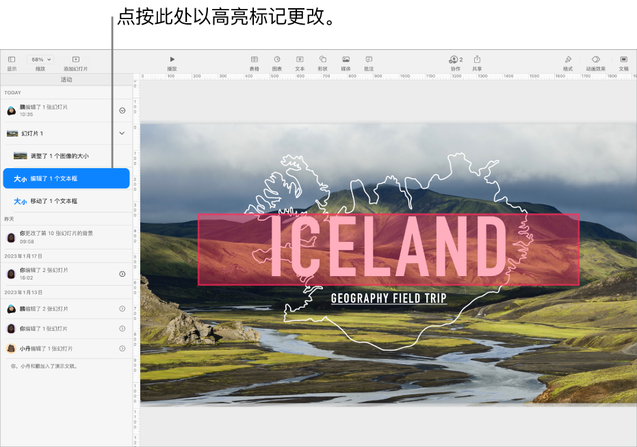Start the slideshow with 播放

pyautogui.click(x=172, y=59)
